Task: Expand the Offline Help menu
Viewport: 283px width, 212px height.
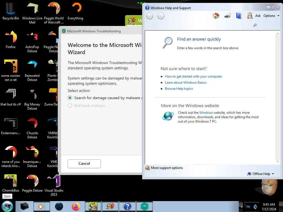Action: (261, 174)
